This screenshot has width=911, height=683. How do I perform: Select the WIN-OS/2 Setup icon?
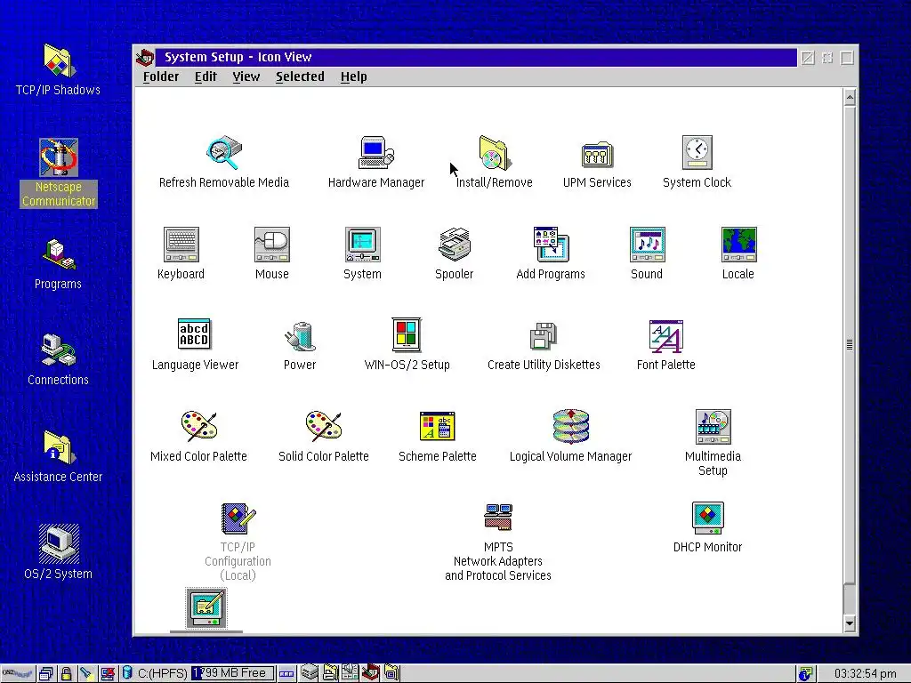tap(407, 334)
